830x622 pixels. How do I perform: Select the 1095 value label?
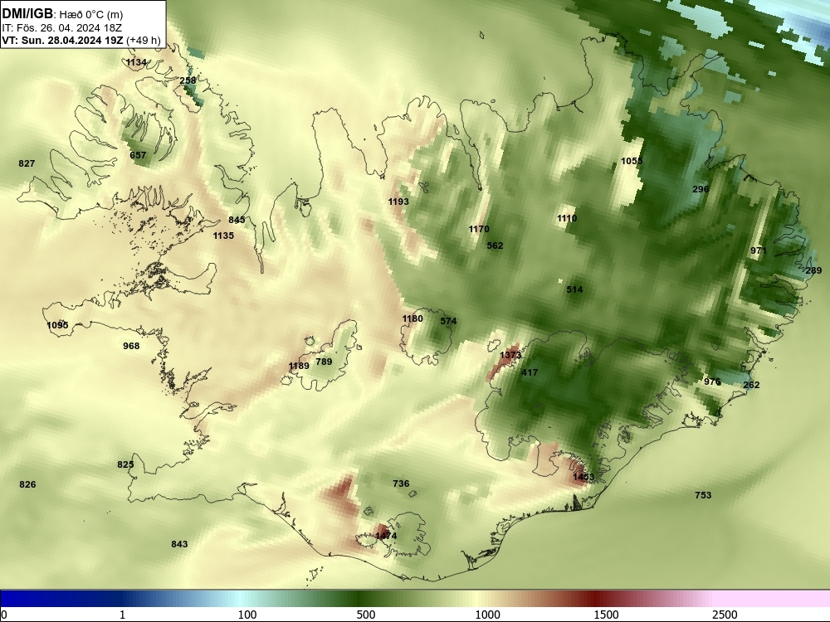click(x=58, y=325)
